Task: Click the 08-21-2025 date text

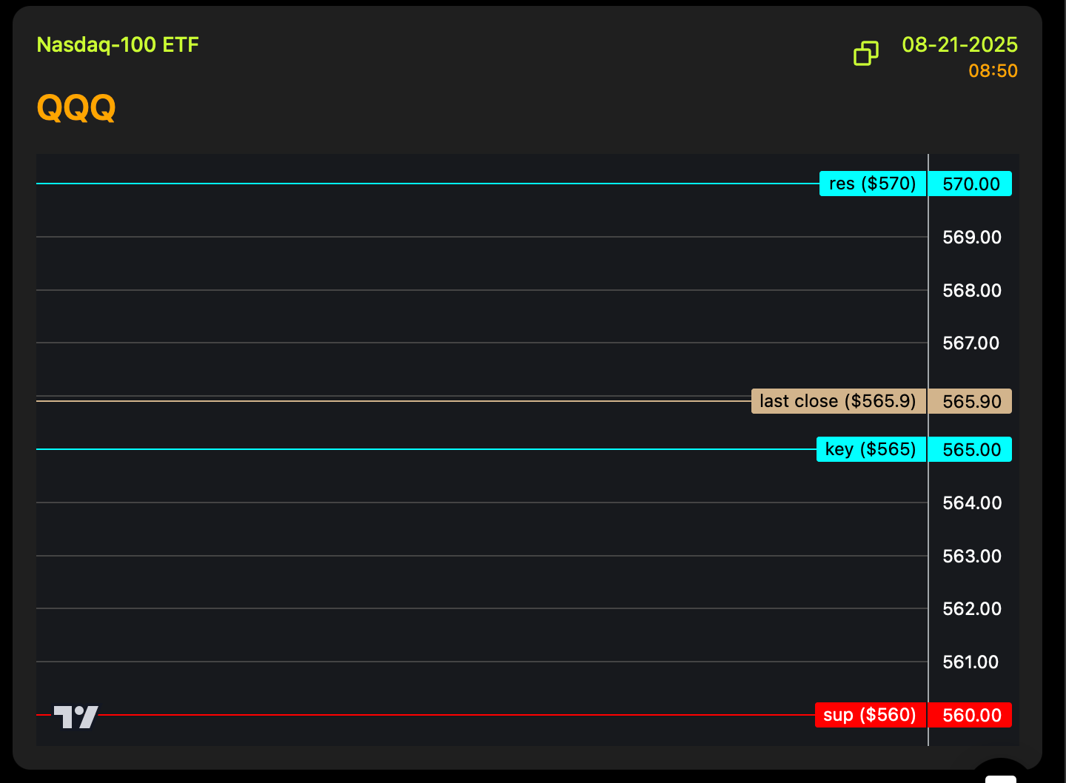Action: (x=959, y=45)
